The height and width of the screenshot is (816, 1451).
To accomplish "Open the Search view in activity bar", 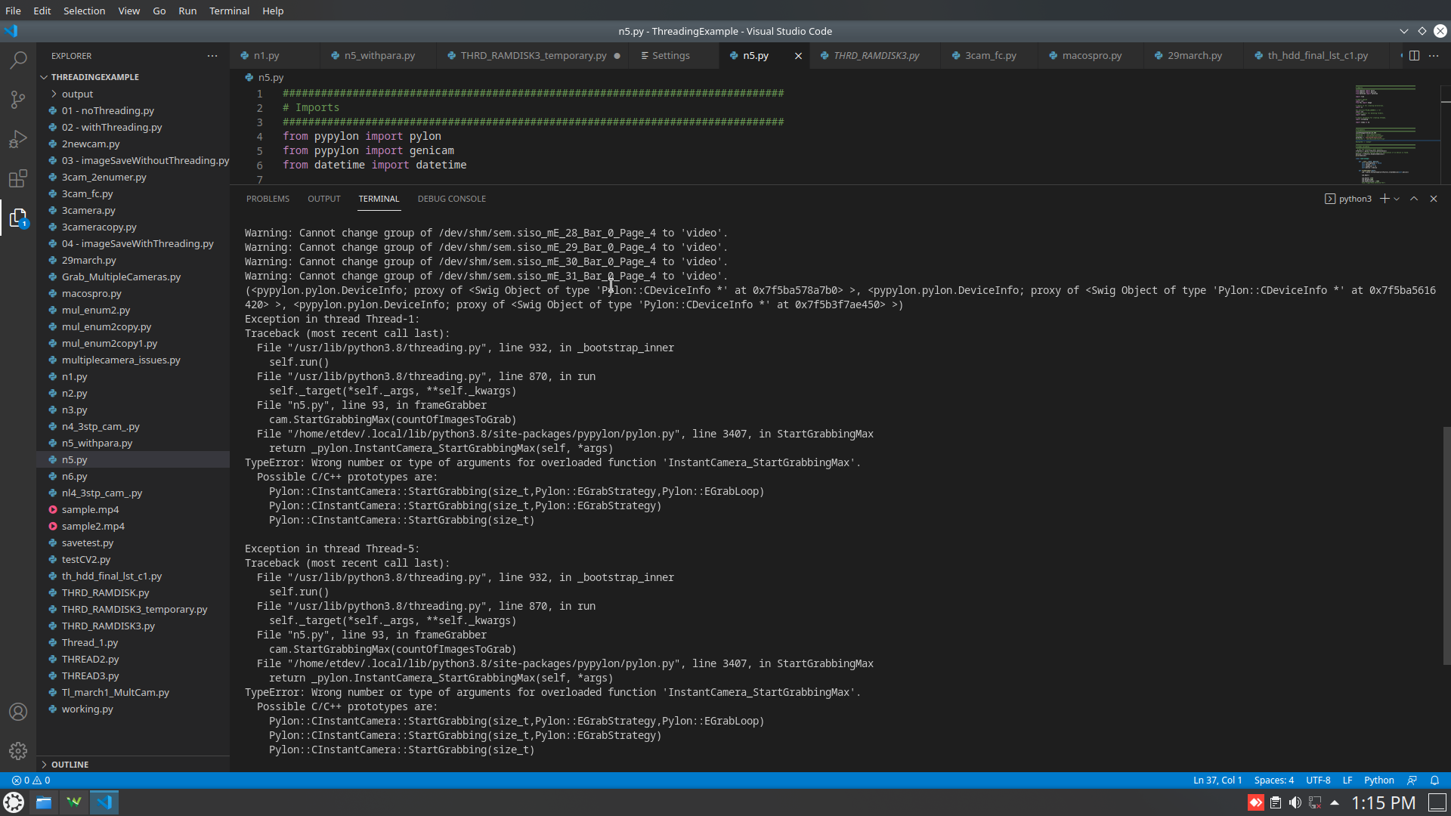I will click(18, 60).
